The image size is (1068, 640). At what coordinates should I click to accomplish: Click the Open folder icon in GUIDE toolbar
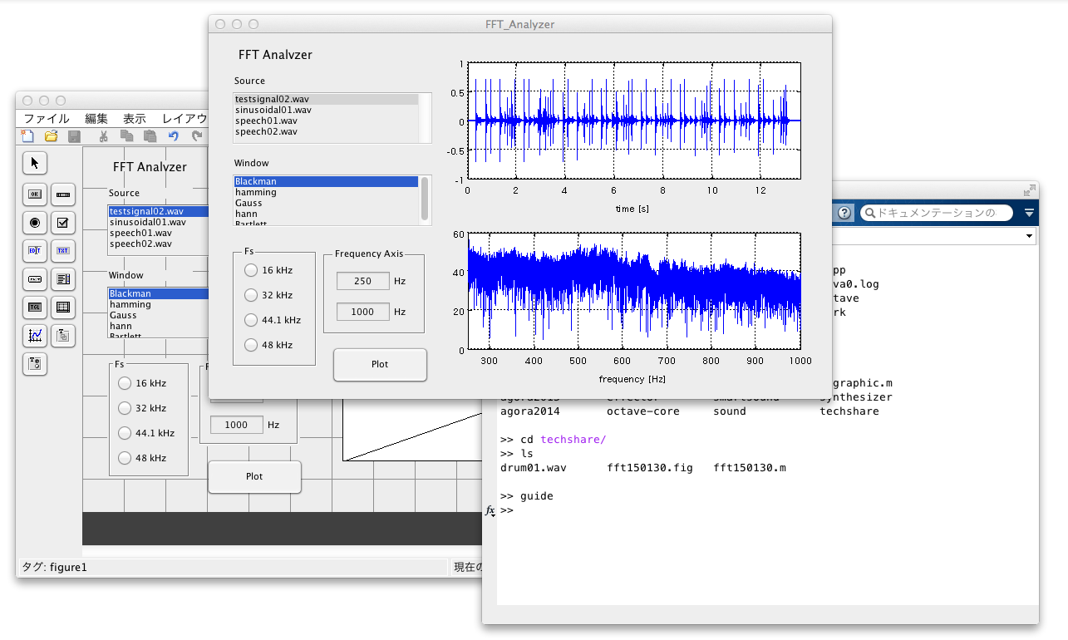coord(51,136)
